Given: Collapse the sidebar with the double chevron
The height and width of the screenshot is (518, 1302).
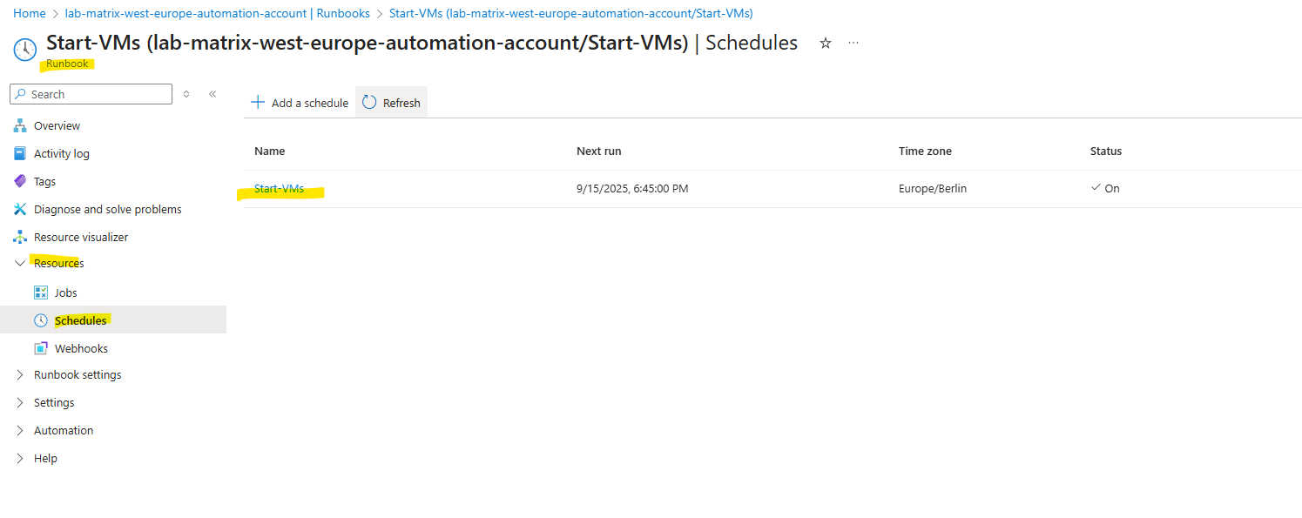Looking at the screenshot, I should point(213,94).
